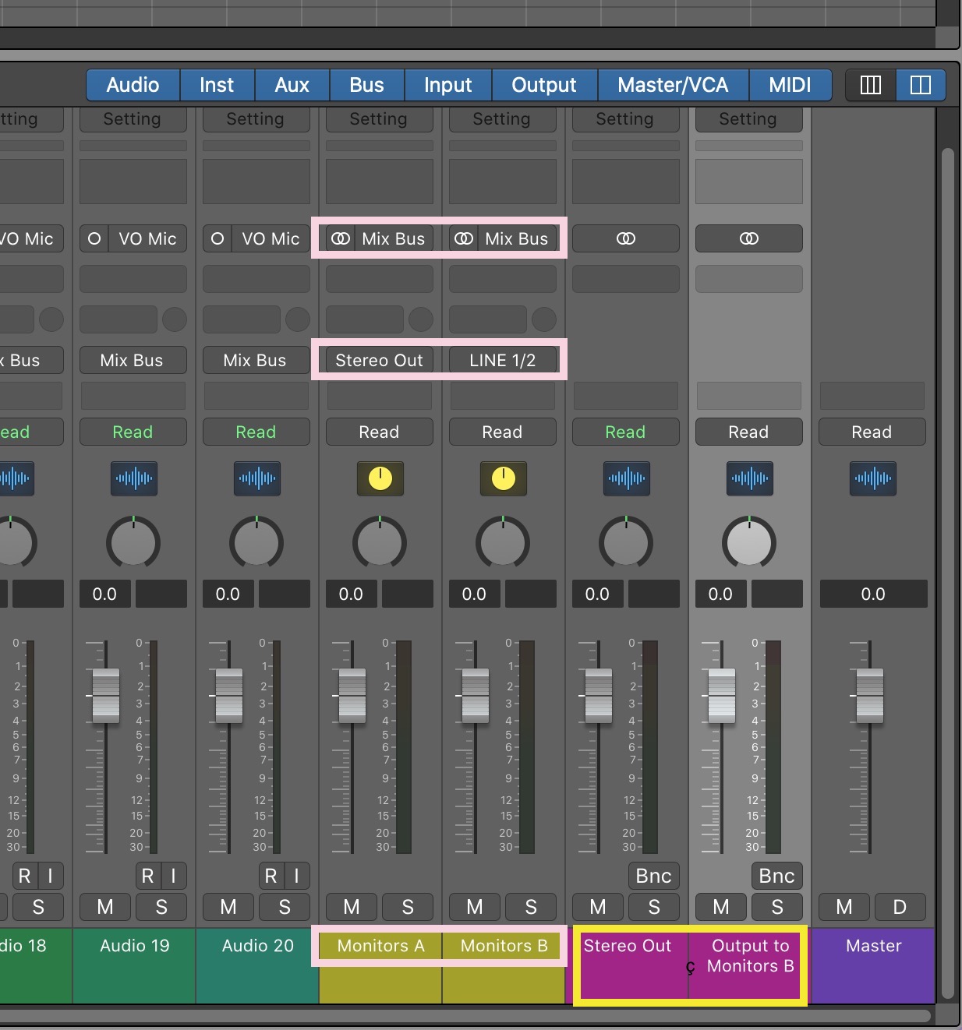Solo the Audio 19 channel
Viewport: 962px width, 1030px height.
(x=161, y=907)
